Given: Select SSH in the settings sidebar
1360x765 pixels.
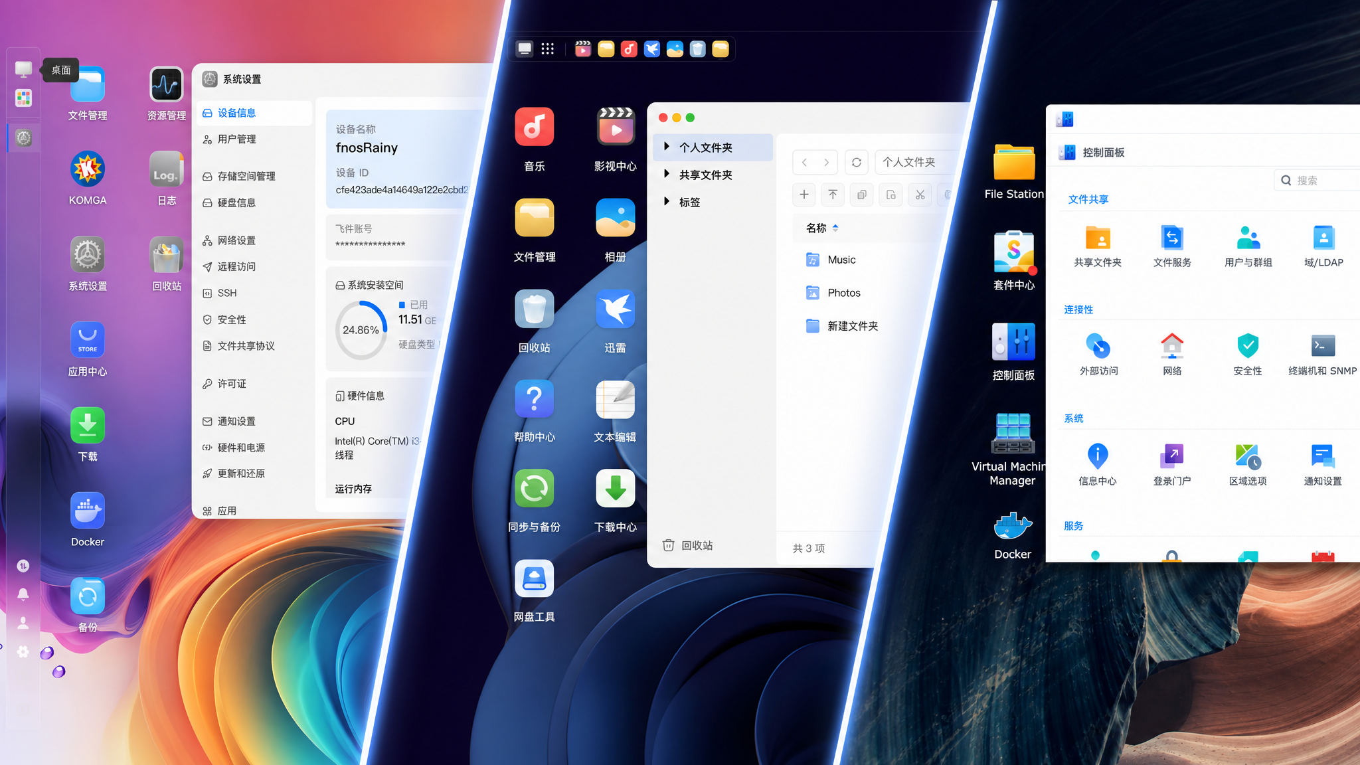Looking at the screenshot, I should (254, 293).
